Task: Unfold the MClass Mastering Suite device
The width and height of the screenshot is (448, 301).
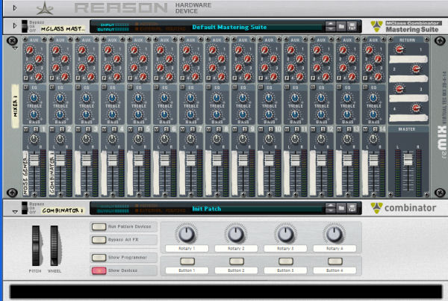Action: (15, 26)
